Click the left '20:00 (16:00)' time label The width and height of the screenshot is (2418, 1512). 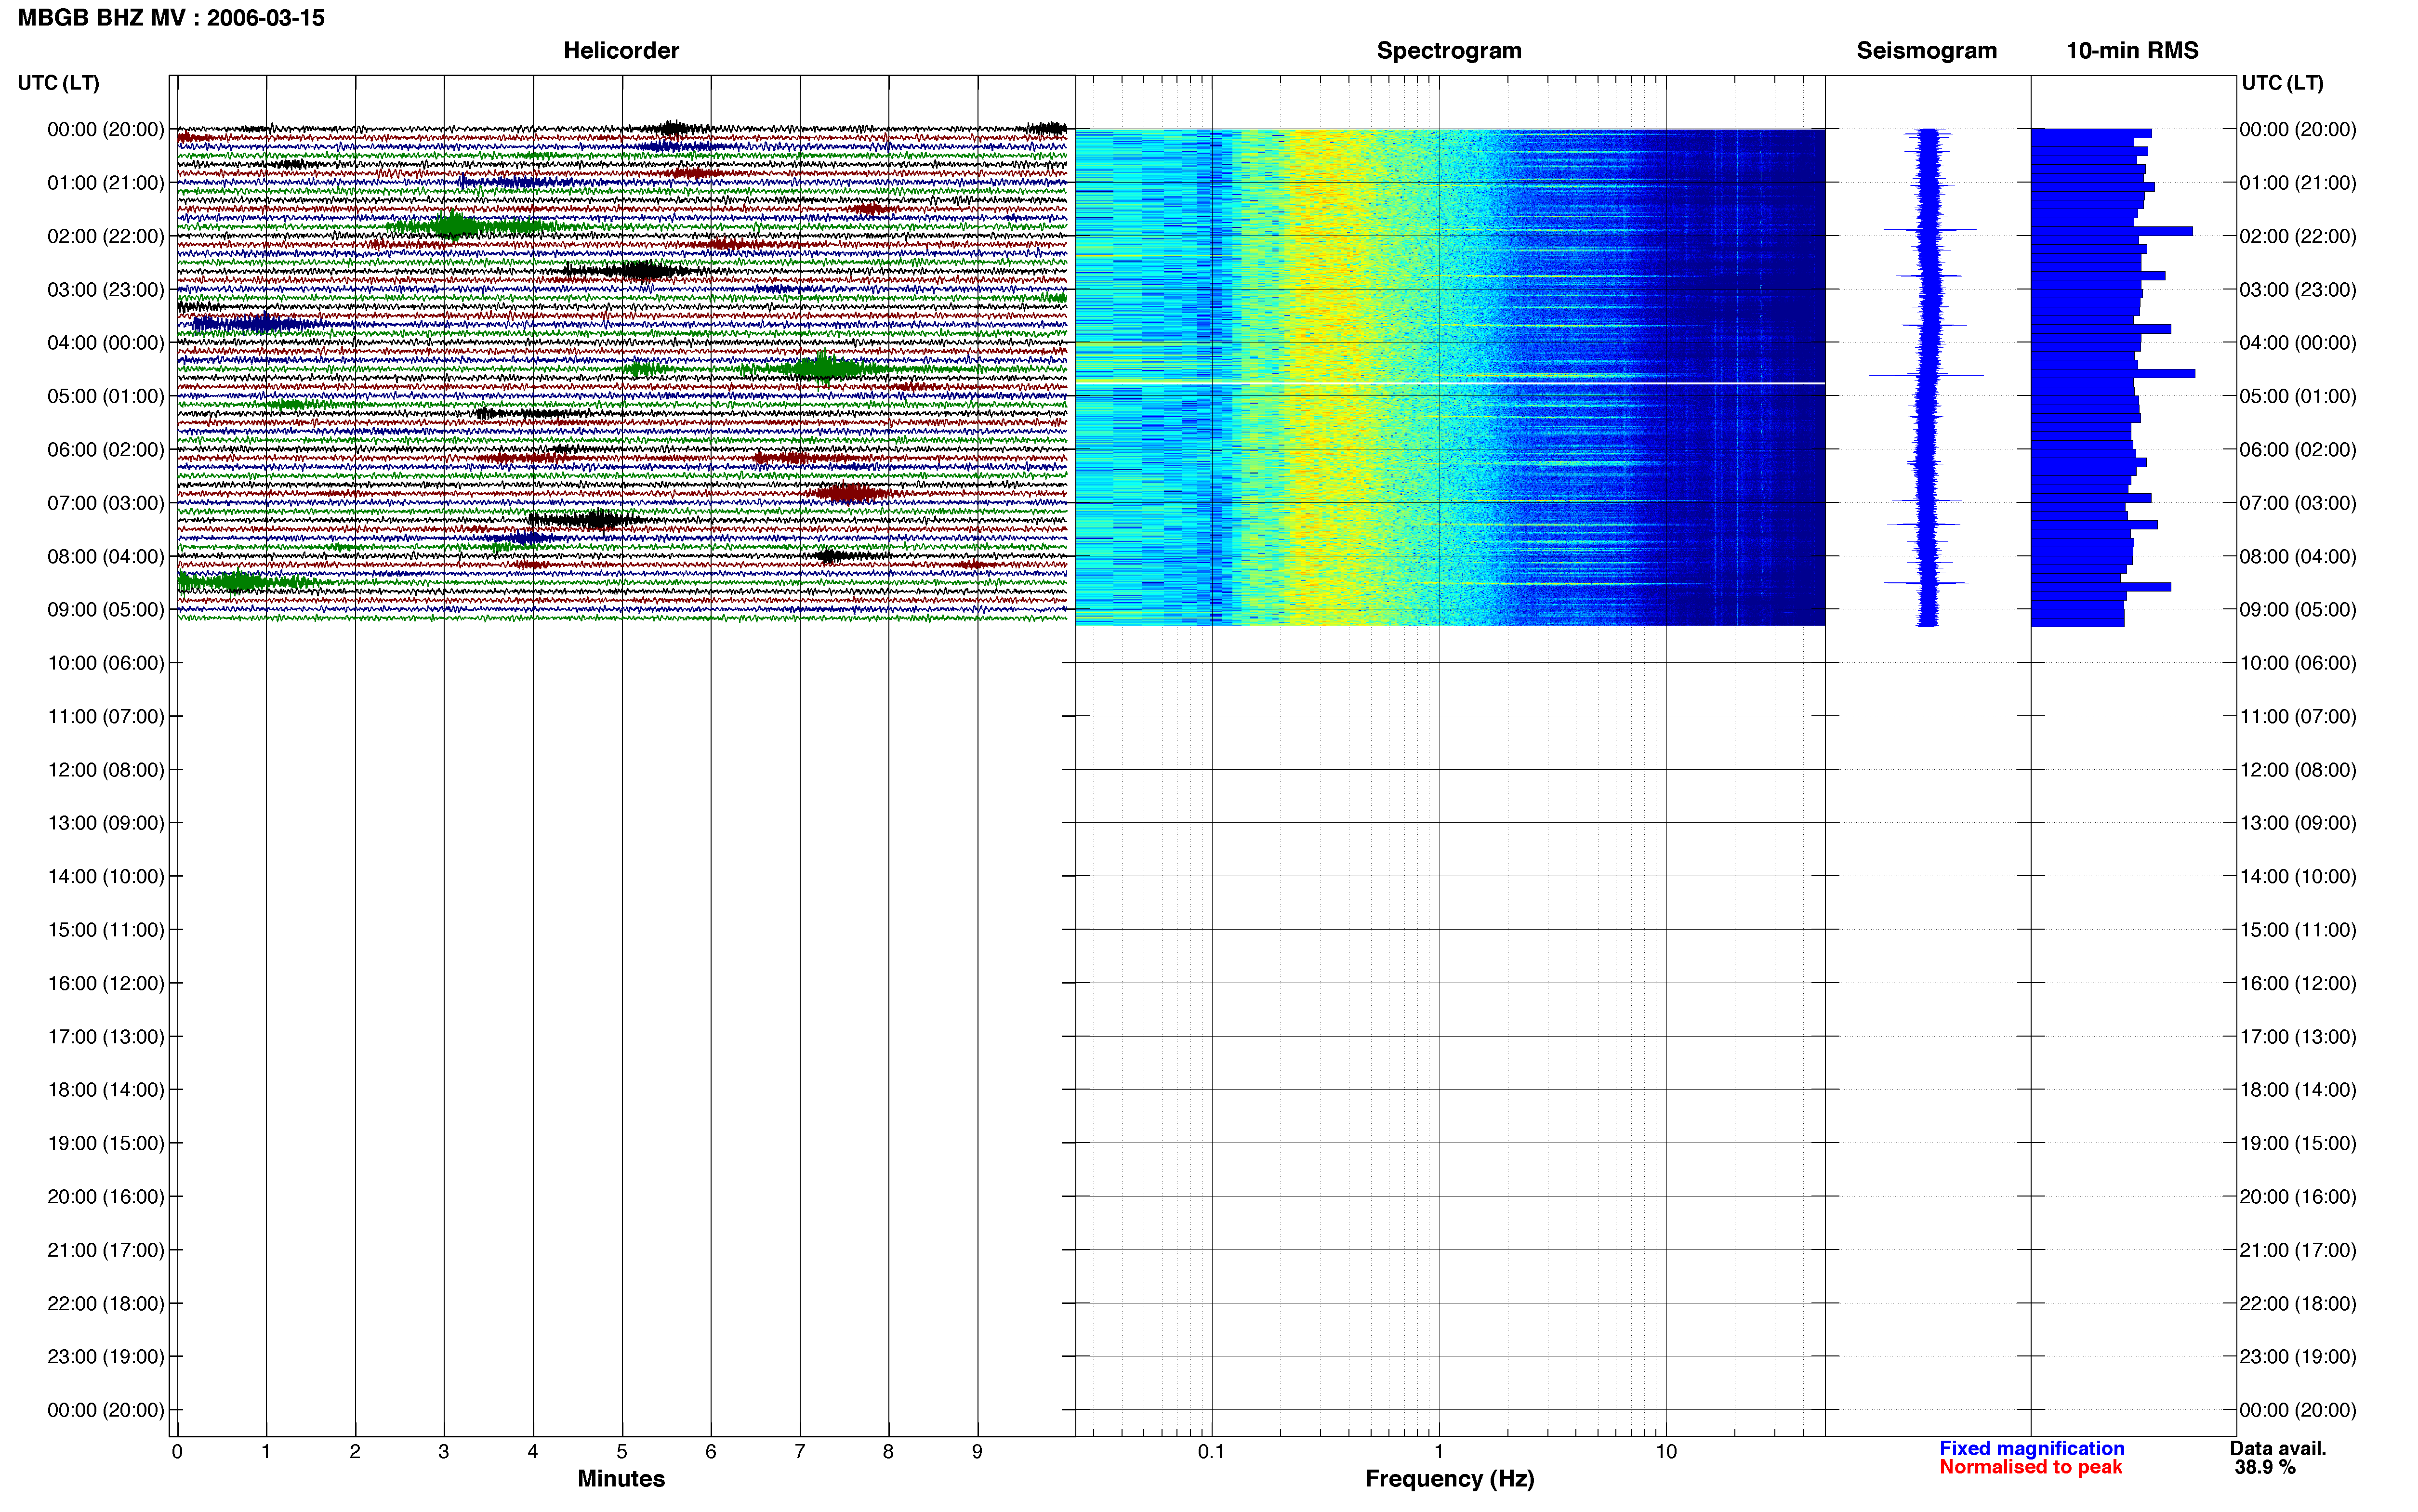click(x=106, y=1196)
